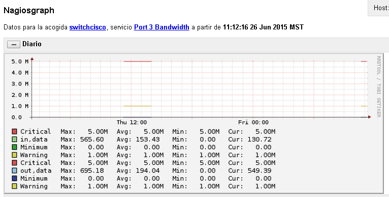389x197 pixels.
Task: Click the red Critical line near Thu 12:00
Action: click(138, 61)
